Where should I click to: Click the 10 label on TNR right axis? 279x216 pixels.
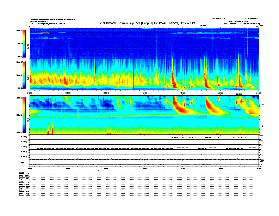[262, 126]
